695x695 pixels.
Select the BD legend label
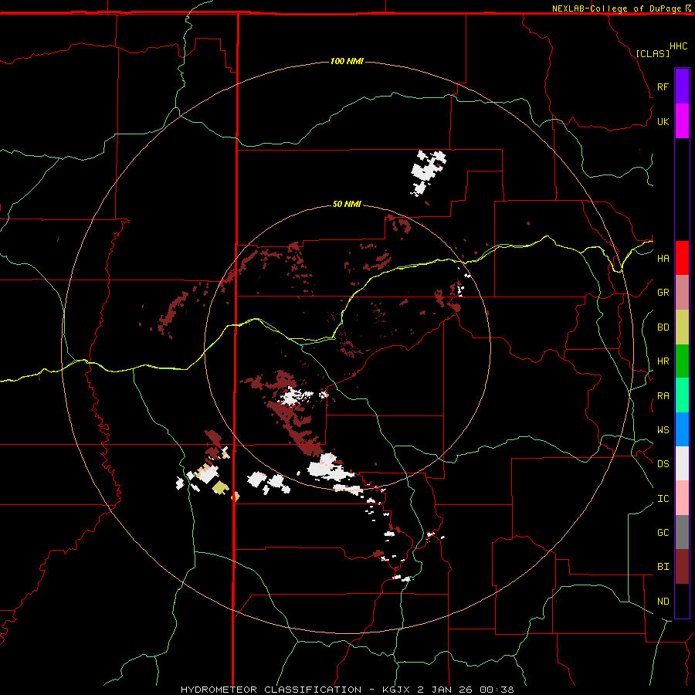pyautogui.click(x=663, y=327)
